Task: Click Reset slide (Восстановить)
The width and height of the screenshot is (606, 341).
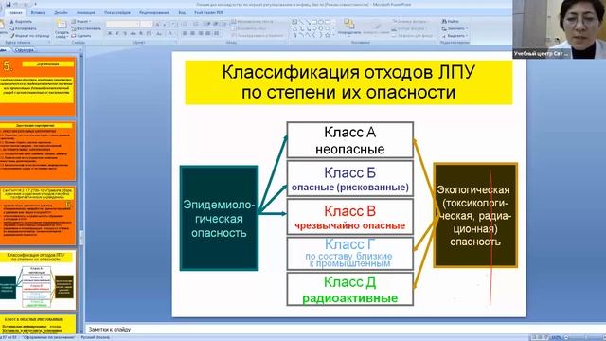Action: point(86,28)
